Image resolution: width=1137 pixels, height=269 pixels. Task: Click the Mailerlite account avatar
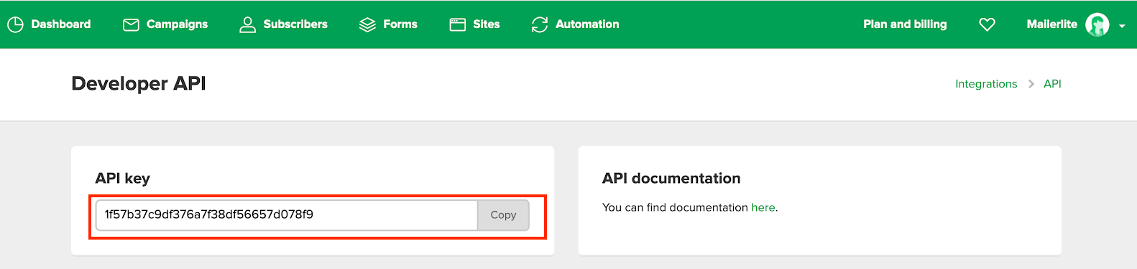pos(1097,24)
